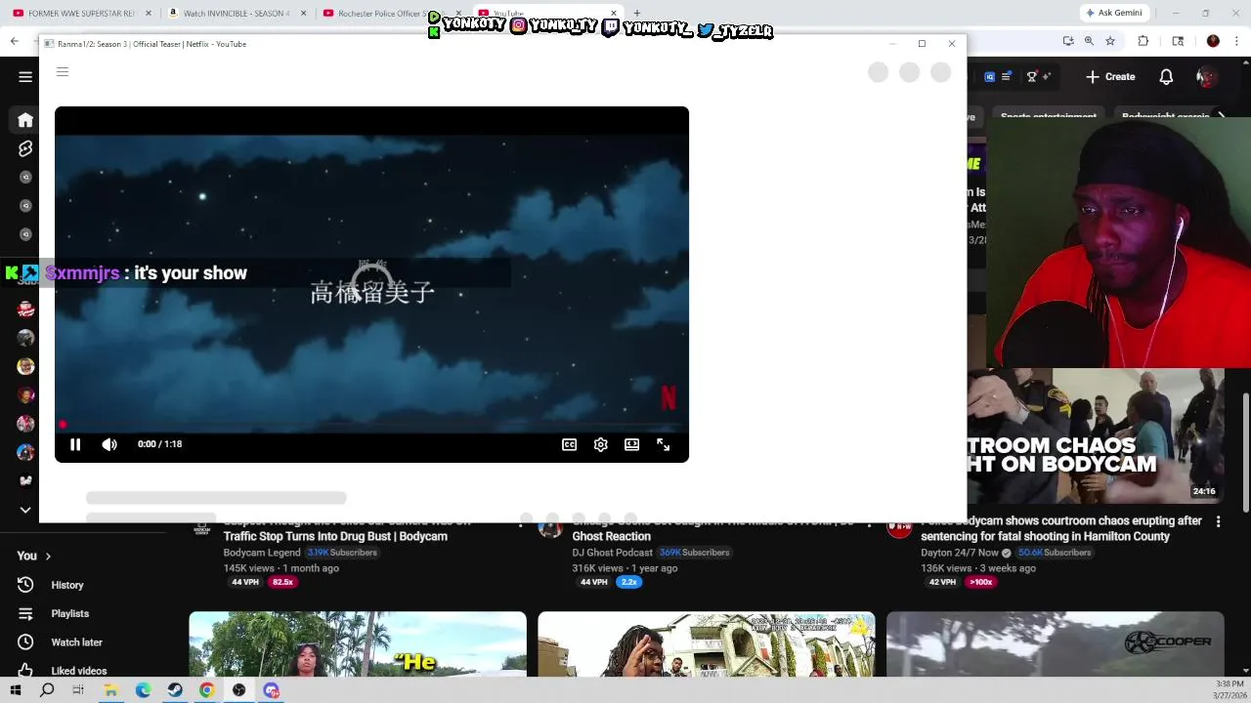This screenshot has width=1251, height=703.
Task: Mute the video player volume
Action: click(x=109, y=444)
